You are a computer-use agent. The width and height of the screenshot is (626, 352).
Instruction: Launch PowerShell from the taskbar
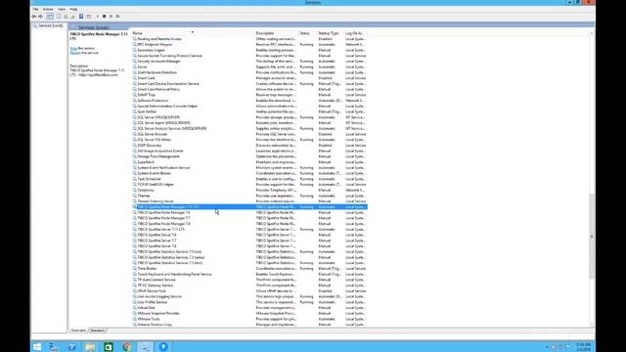(x=72, y=347)
